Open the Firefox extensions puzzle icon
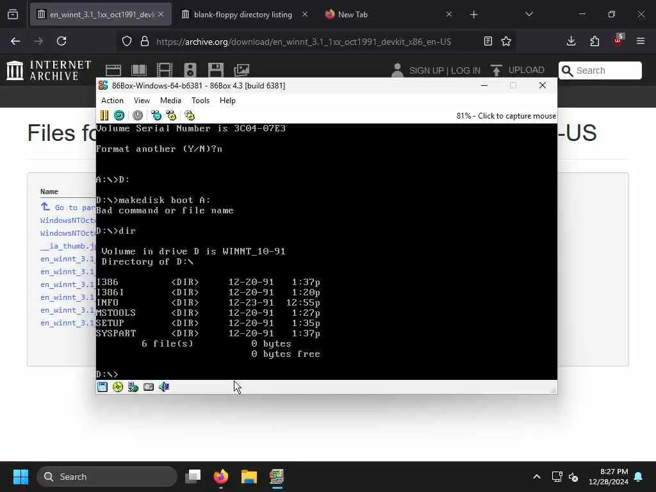The image size is (656, 492). [x=594, y=41]
